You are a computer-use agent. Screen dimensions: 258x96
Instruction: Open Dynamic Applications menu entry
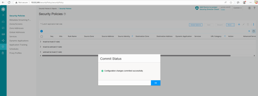coord(19,41)
